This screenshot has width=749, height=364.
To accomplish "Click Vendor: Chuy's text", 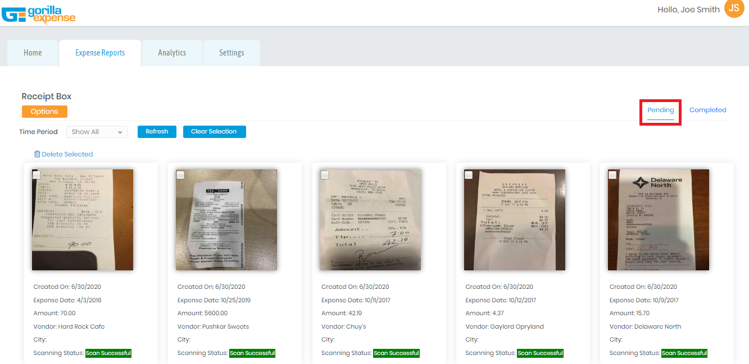I will pyautogui.click(x=344, y=326).
